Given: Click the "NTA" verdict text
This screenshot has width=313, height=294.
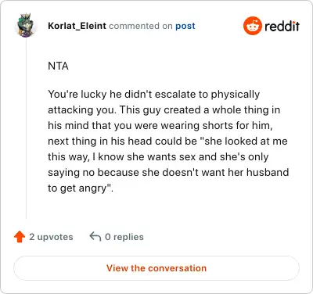Looking at the screenshot, I should [x=58, y=66].
